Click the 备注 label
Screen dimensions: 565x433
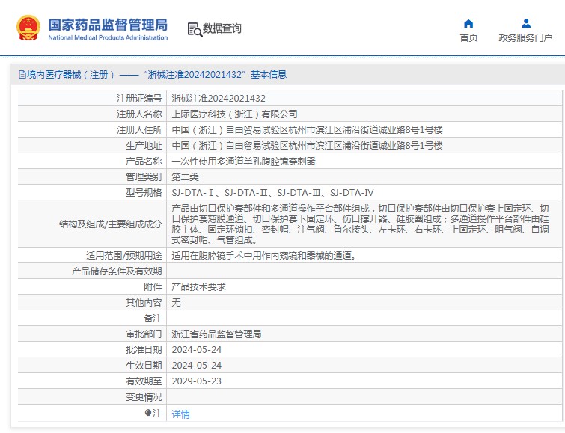pyautogui.click(x=153, y=319)
